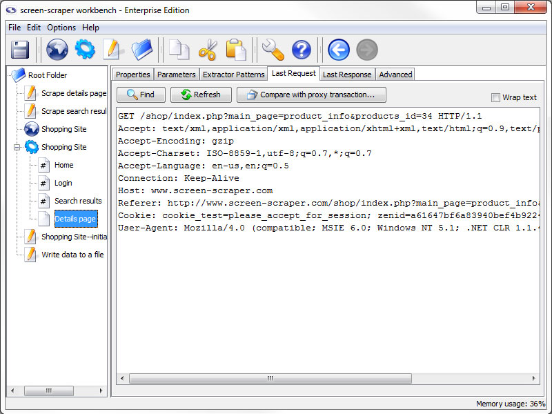
Task: Click the left arrow of tree panel scrollbar
Action: (x=12, y=391)
